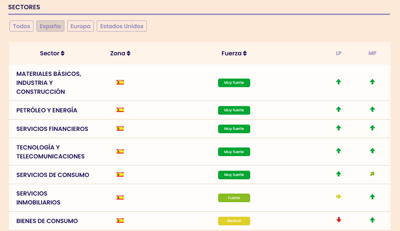The image size is (400, 231).
Task: Sort the table by Sector column
Action: (x=52, y=53)
